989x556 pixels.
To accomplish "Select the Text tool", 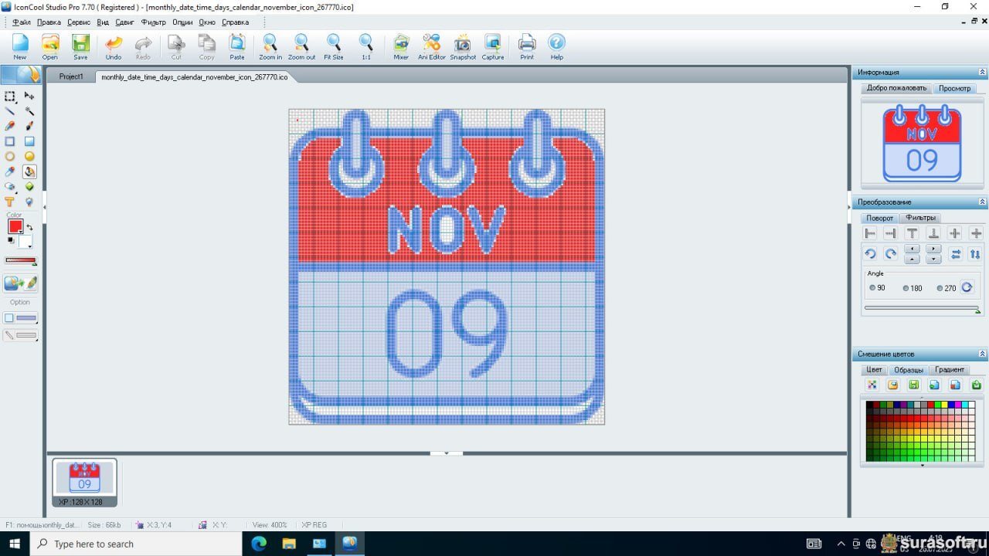I will pyautogui.click(x=10, y=202).
